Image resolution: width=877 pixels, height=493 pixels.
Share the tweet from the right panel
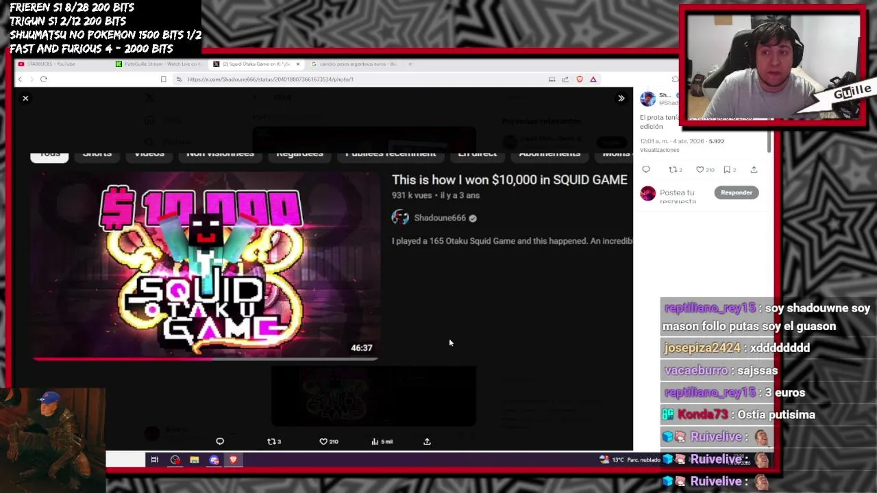tap(754, 170)
